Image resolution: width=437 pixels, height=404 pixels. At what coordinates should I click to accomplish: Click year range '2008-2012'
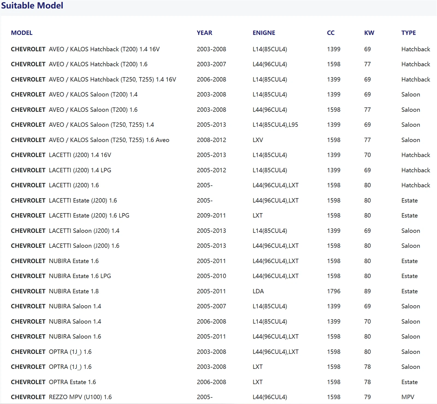click(x=211, y=140)
